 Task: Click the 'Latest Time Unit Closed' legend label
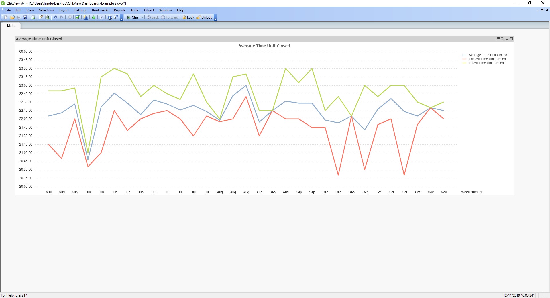coord(486,63)
